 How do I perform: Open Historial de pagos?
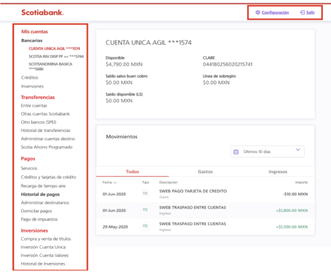(x=41, y=194)
